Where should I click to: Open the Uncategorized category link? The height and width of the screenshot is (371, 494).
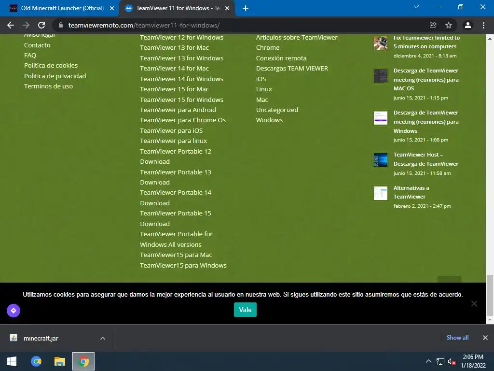coord(277,110)
